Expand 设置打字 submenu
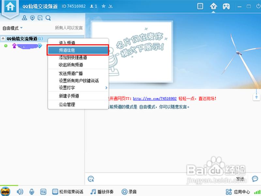This screenshot has width=261, height=196. 78,88
